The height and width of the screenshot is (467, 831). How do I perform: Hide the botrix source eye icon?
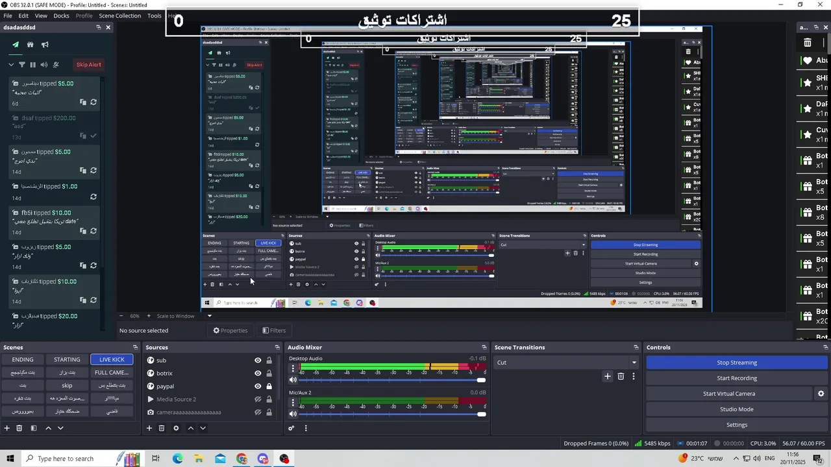(258, 374)
